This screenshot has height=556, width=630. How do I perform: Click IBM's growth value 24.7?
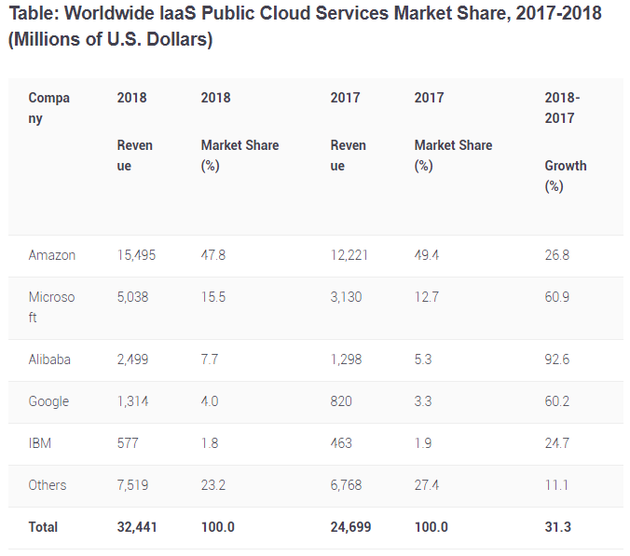[x=557, y=443]
